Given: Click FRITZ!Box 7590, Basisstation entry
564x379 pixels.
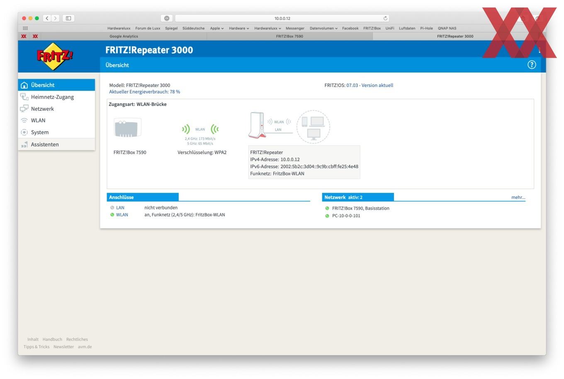Looking at the screenshot, I should click(x=360, y=208).
